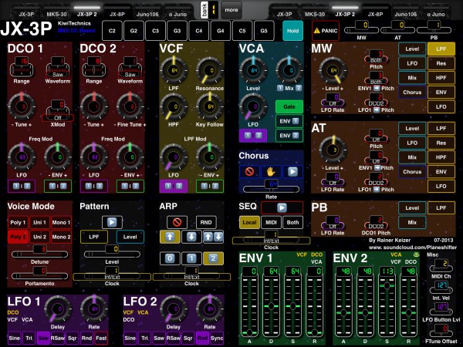Set SEQ to MIDI
463x347 pixels.
(x=271, y=222)
